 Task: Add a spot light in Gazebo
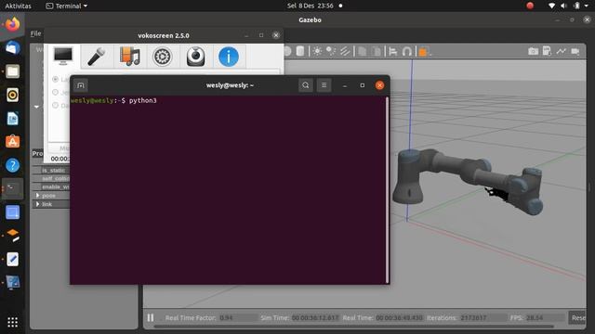click(x=331, y=51)
